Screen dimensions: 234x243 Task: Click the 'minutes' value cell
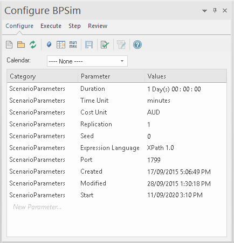(x=159, y=101)
